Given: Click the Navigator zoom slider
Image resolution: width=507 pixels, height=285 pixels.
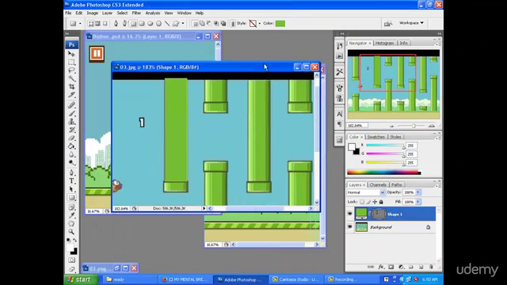Looking at the screenshot, I should (x=412, y=126).
